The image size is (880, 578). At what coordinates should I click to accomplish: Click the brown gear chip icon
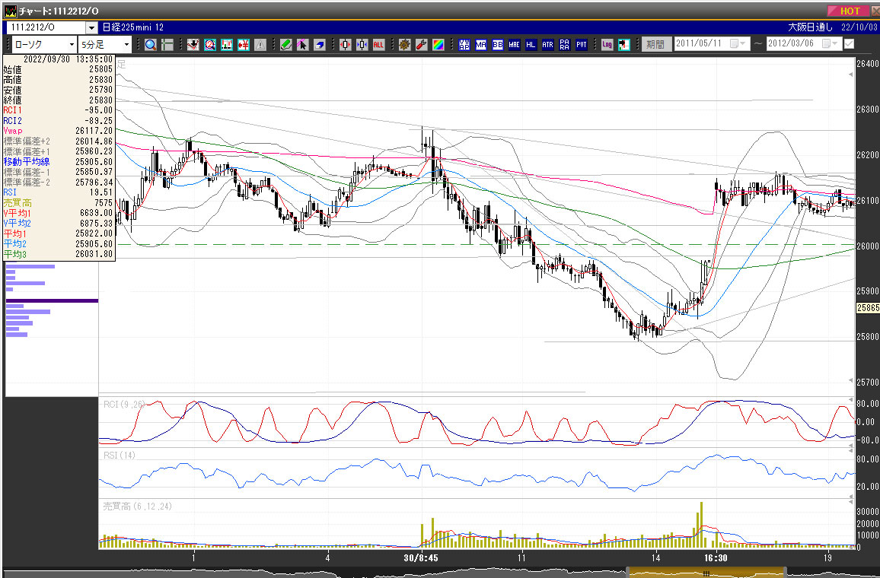(x=405, y=44)
